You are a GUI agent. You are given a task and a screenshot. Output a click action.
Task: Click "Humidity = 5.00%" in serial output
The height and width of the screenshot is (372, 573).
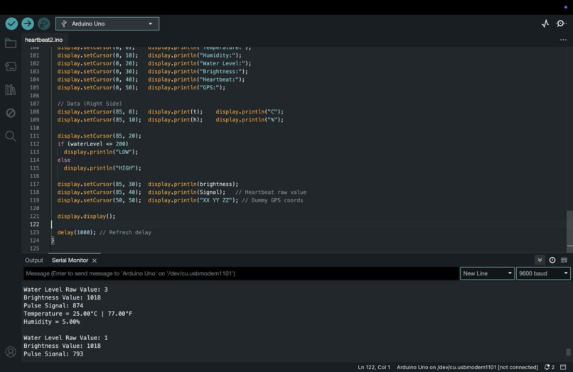pos(51,322)
